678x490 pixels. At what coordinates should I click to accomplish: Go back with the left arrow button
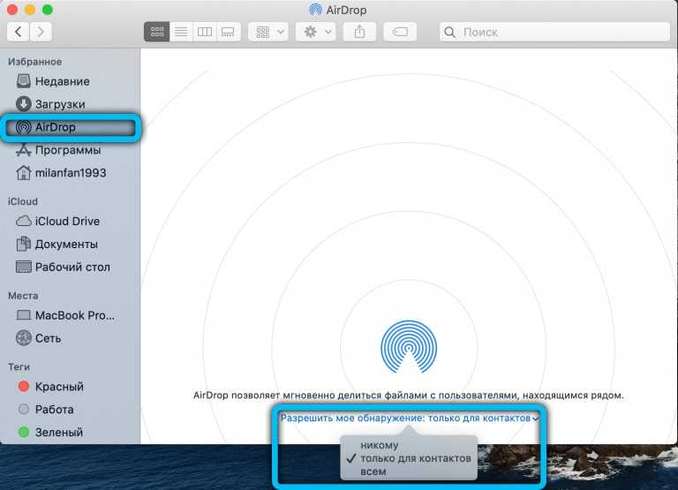coord(19,32)
